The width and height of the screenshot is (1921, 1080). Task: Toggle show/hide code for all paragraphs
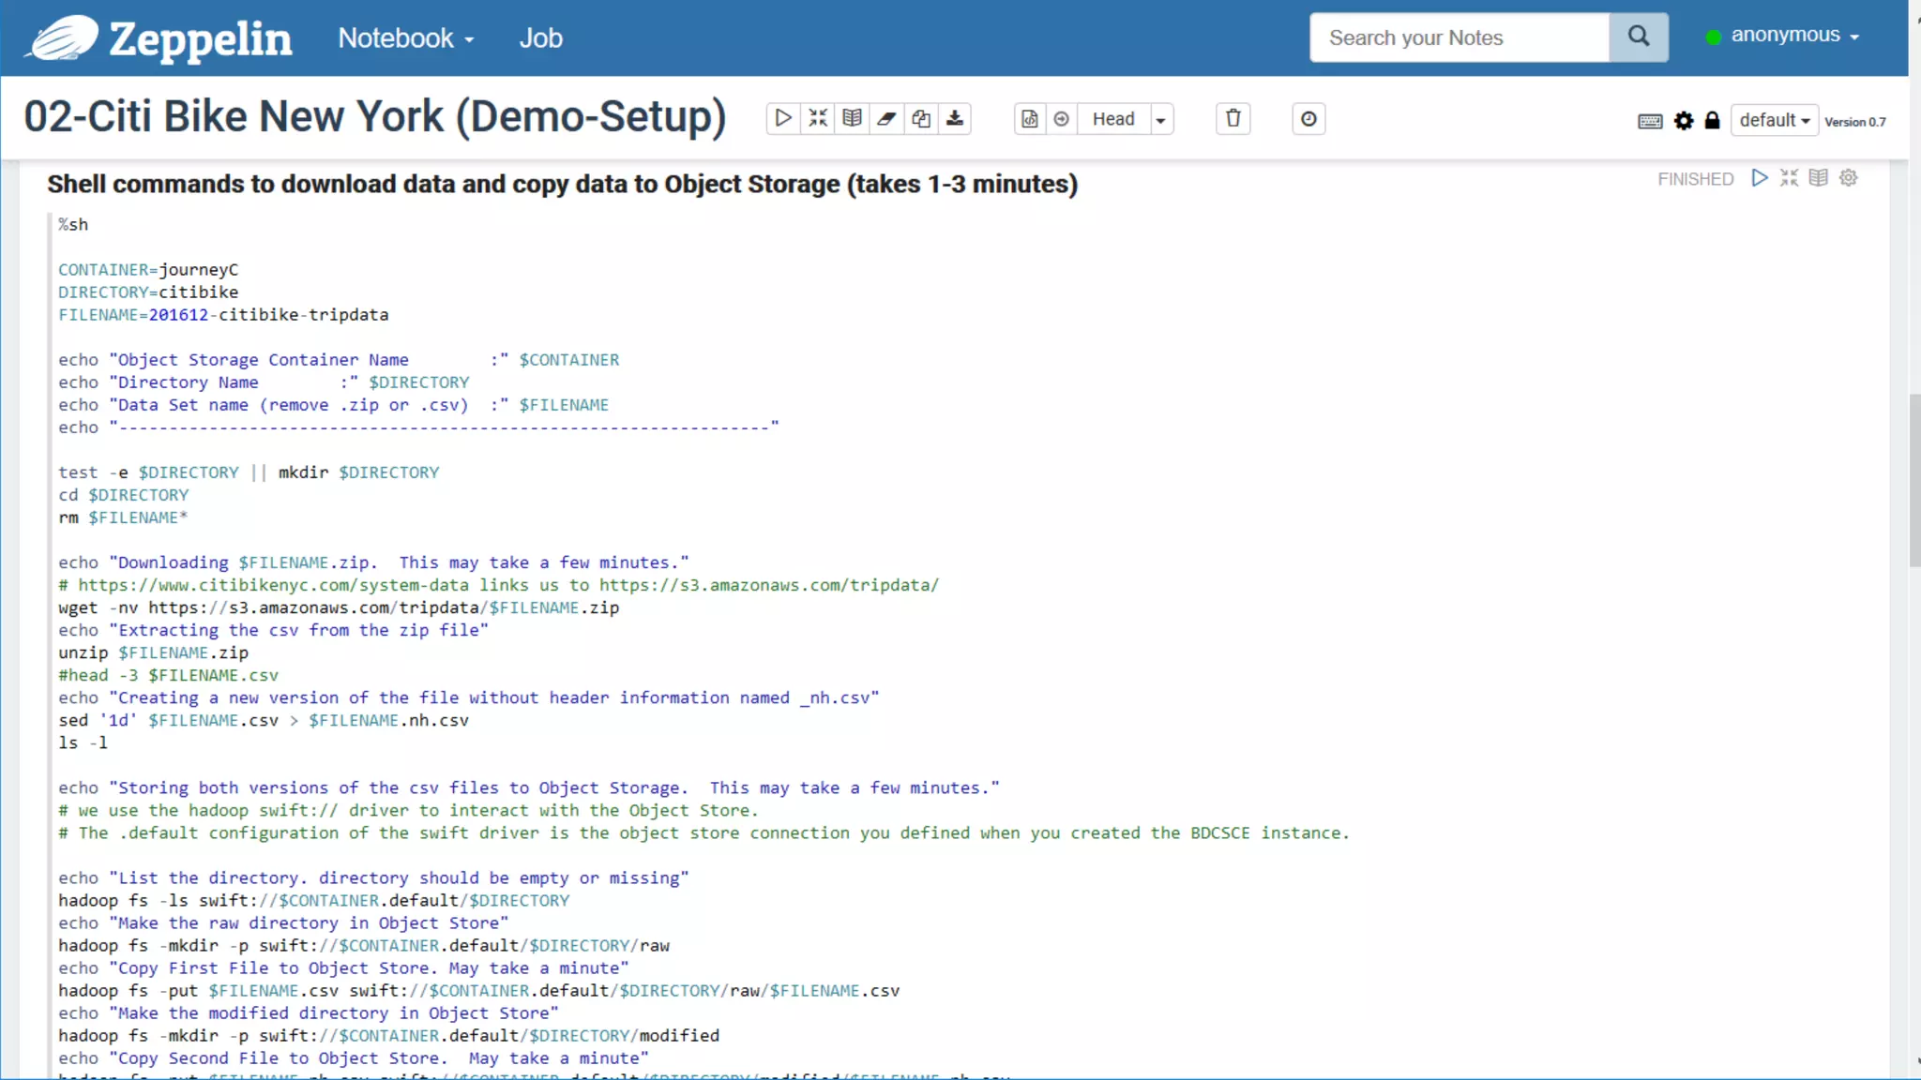[x=818, y=119]
